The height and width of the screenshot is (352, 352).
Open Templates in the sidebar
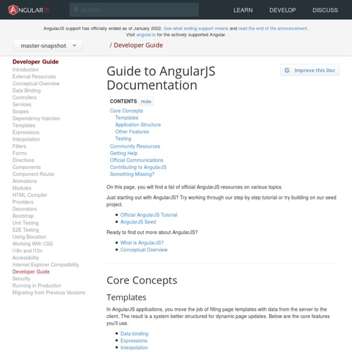pos(24,126)
